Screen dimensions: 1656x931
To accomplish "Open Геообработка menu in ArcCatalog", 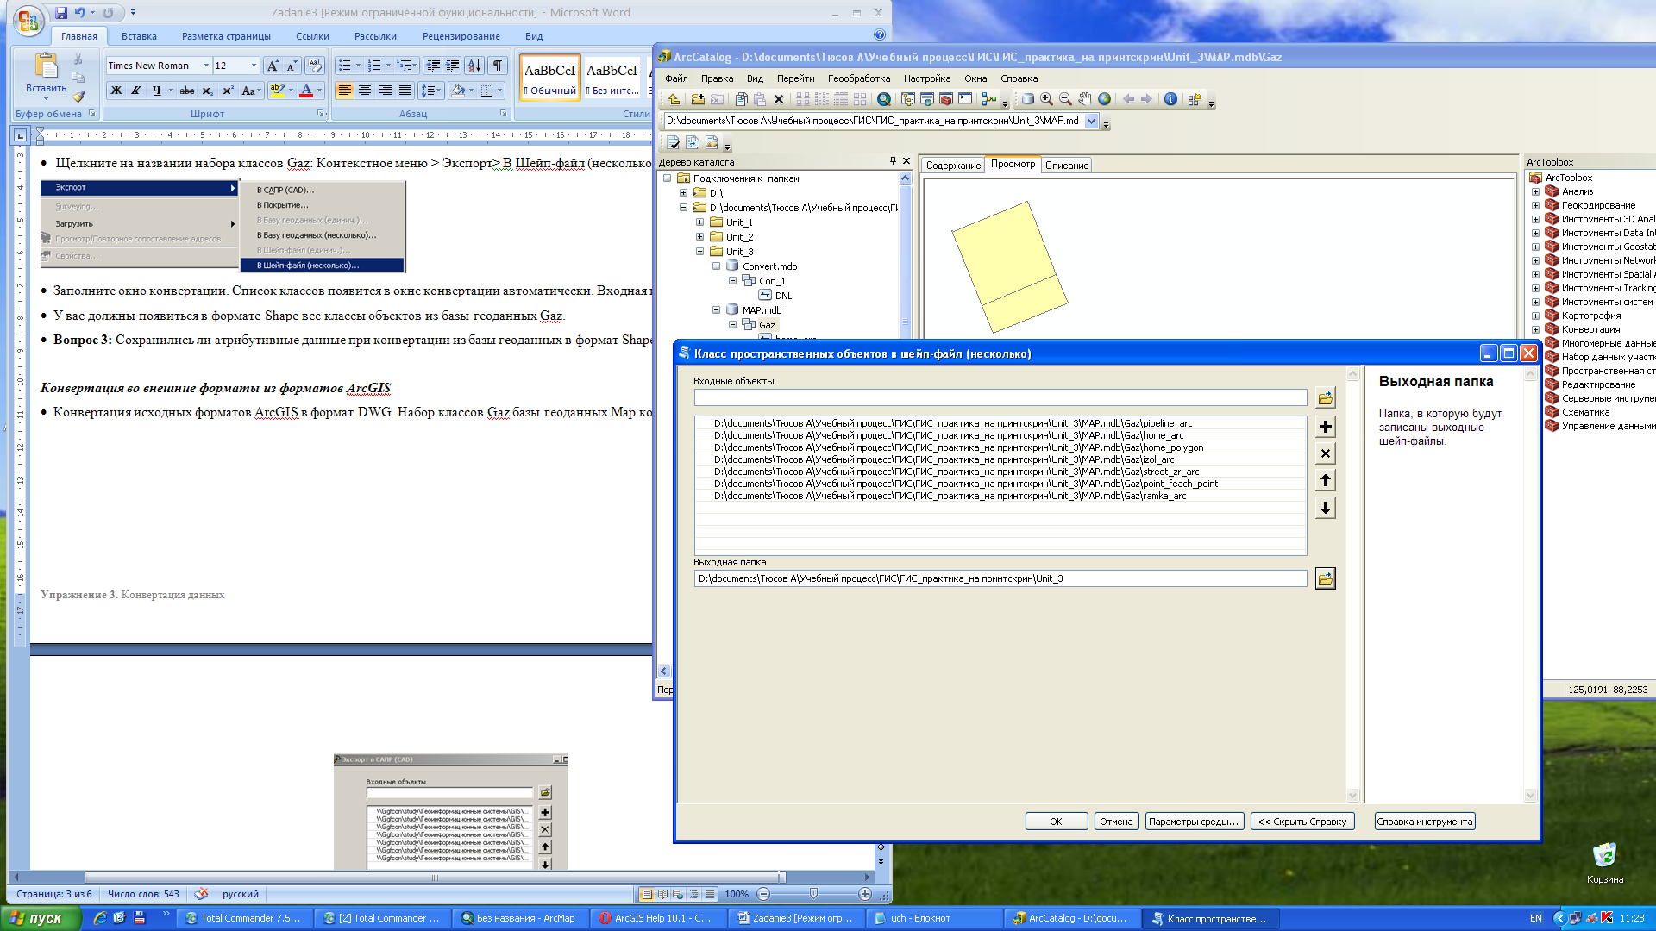I will pos(859,78).
